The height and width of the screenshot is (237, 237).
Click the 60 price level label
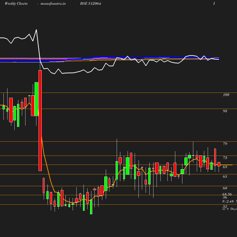[x=225, y=188]
